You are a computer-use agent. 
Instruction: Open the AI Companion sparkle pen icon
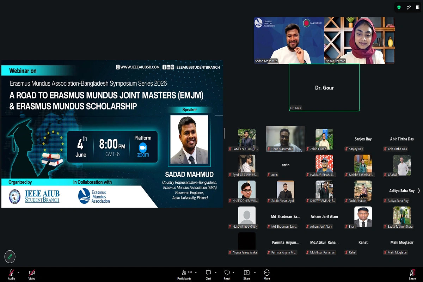pyautogui.click(x=409, y=7)
